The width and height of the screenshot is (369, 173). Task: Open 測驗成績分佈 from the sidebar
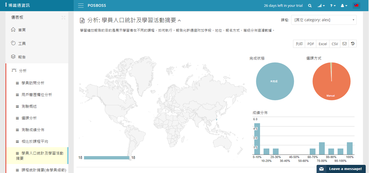[x=33, y=130]
